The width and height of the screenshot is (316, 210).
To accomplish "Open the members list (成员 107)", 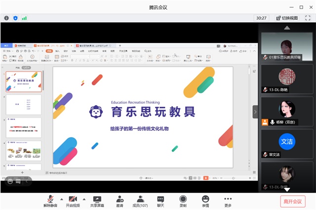I will [140, 200].
